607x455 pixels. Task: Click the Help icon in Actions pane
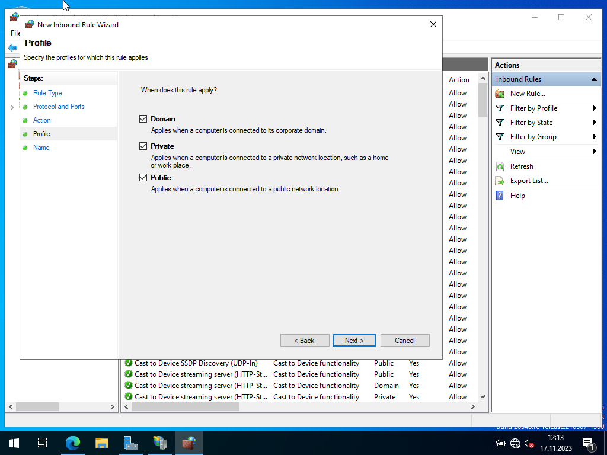coord(500,196)
